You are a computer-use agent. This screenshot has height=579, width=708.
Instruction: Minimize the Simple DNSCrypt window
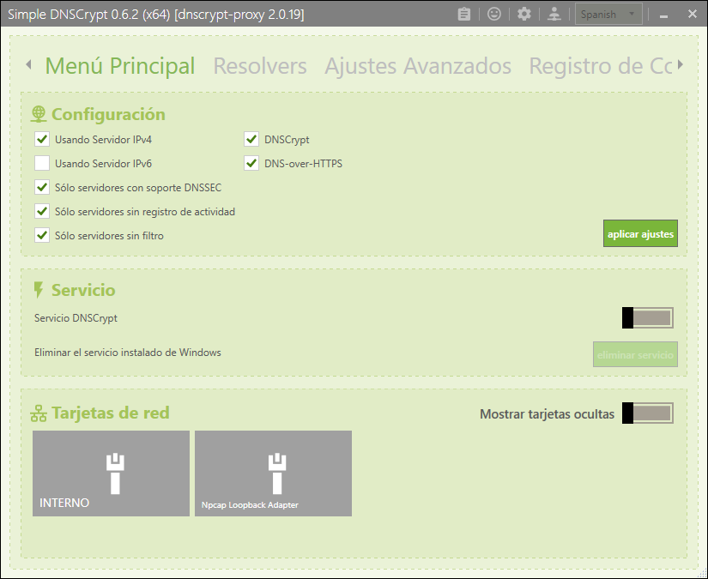pos(663,15)
